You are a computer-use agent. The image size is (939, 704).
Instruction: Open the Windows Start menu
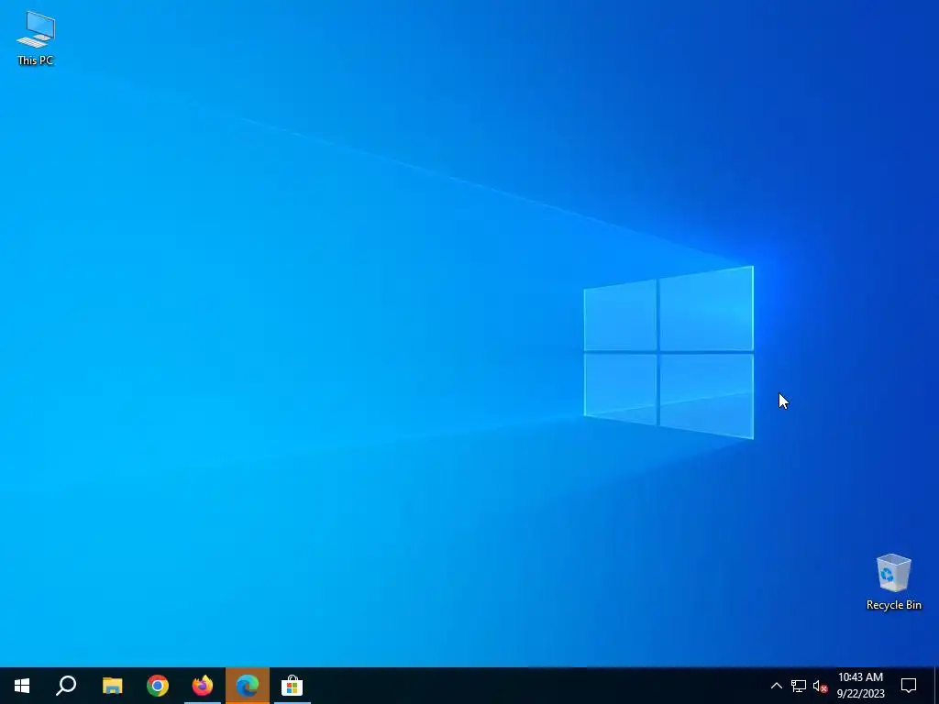(22, 686)
